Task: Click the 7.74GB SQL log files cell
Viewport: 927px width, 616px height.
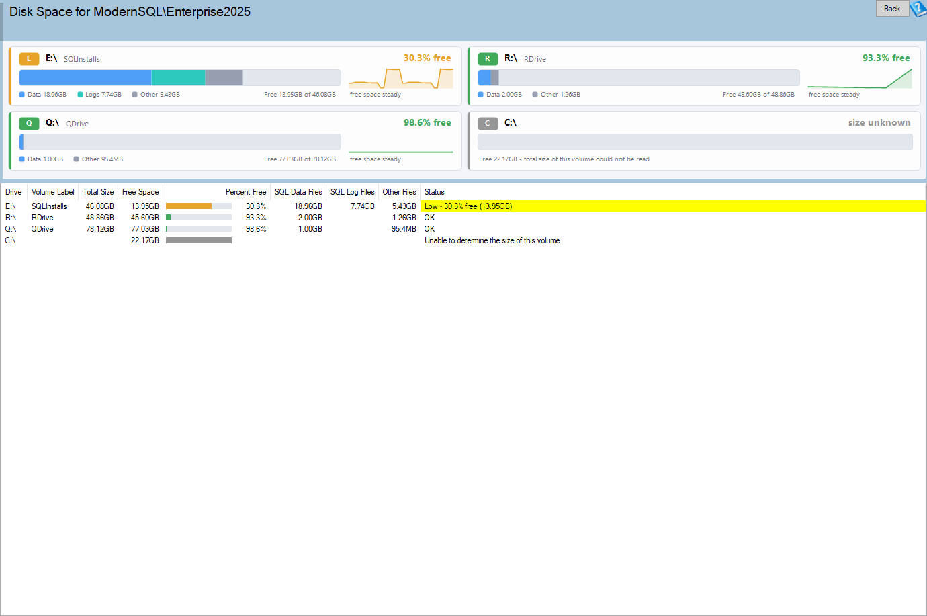Action: point(363,206)
